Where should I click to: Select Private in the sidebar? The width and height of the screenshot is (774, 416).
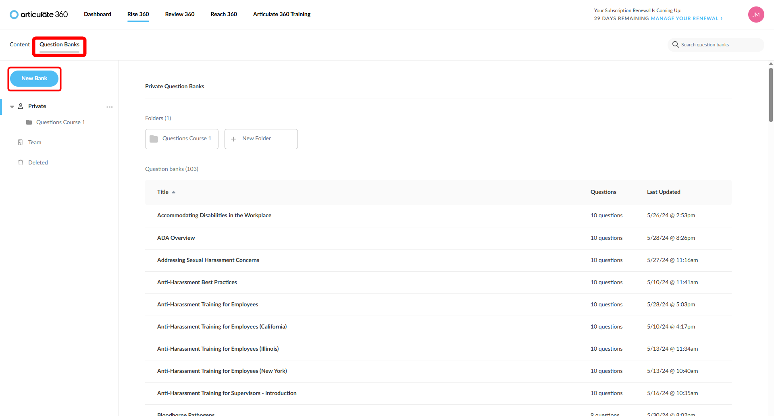pos(37,106)
